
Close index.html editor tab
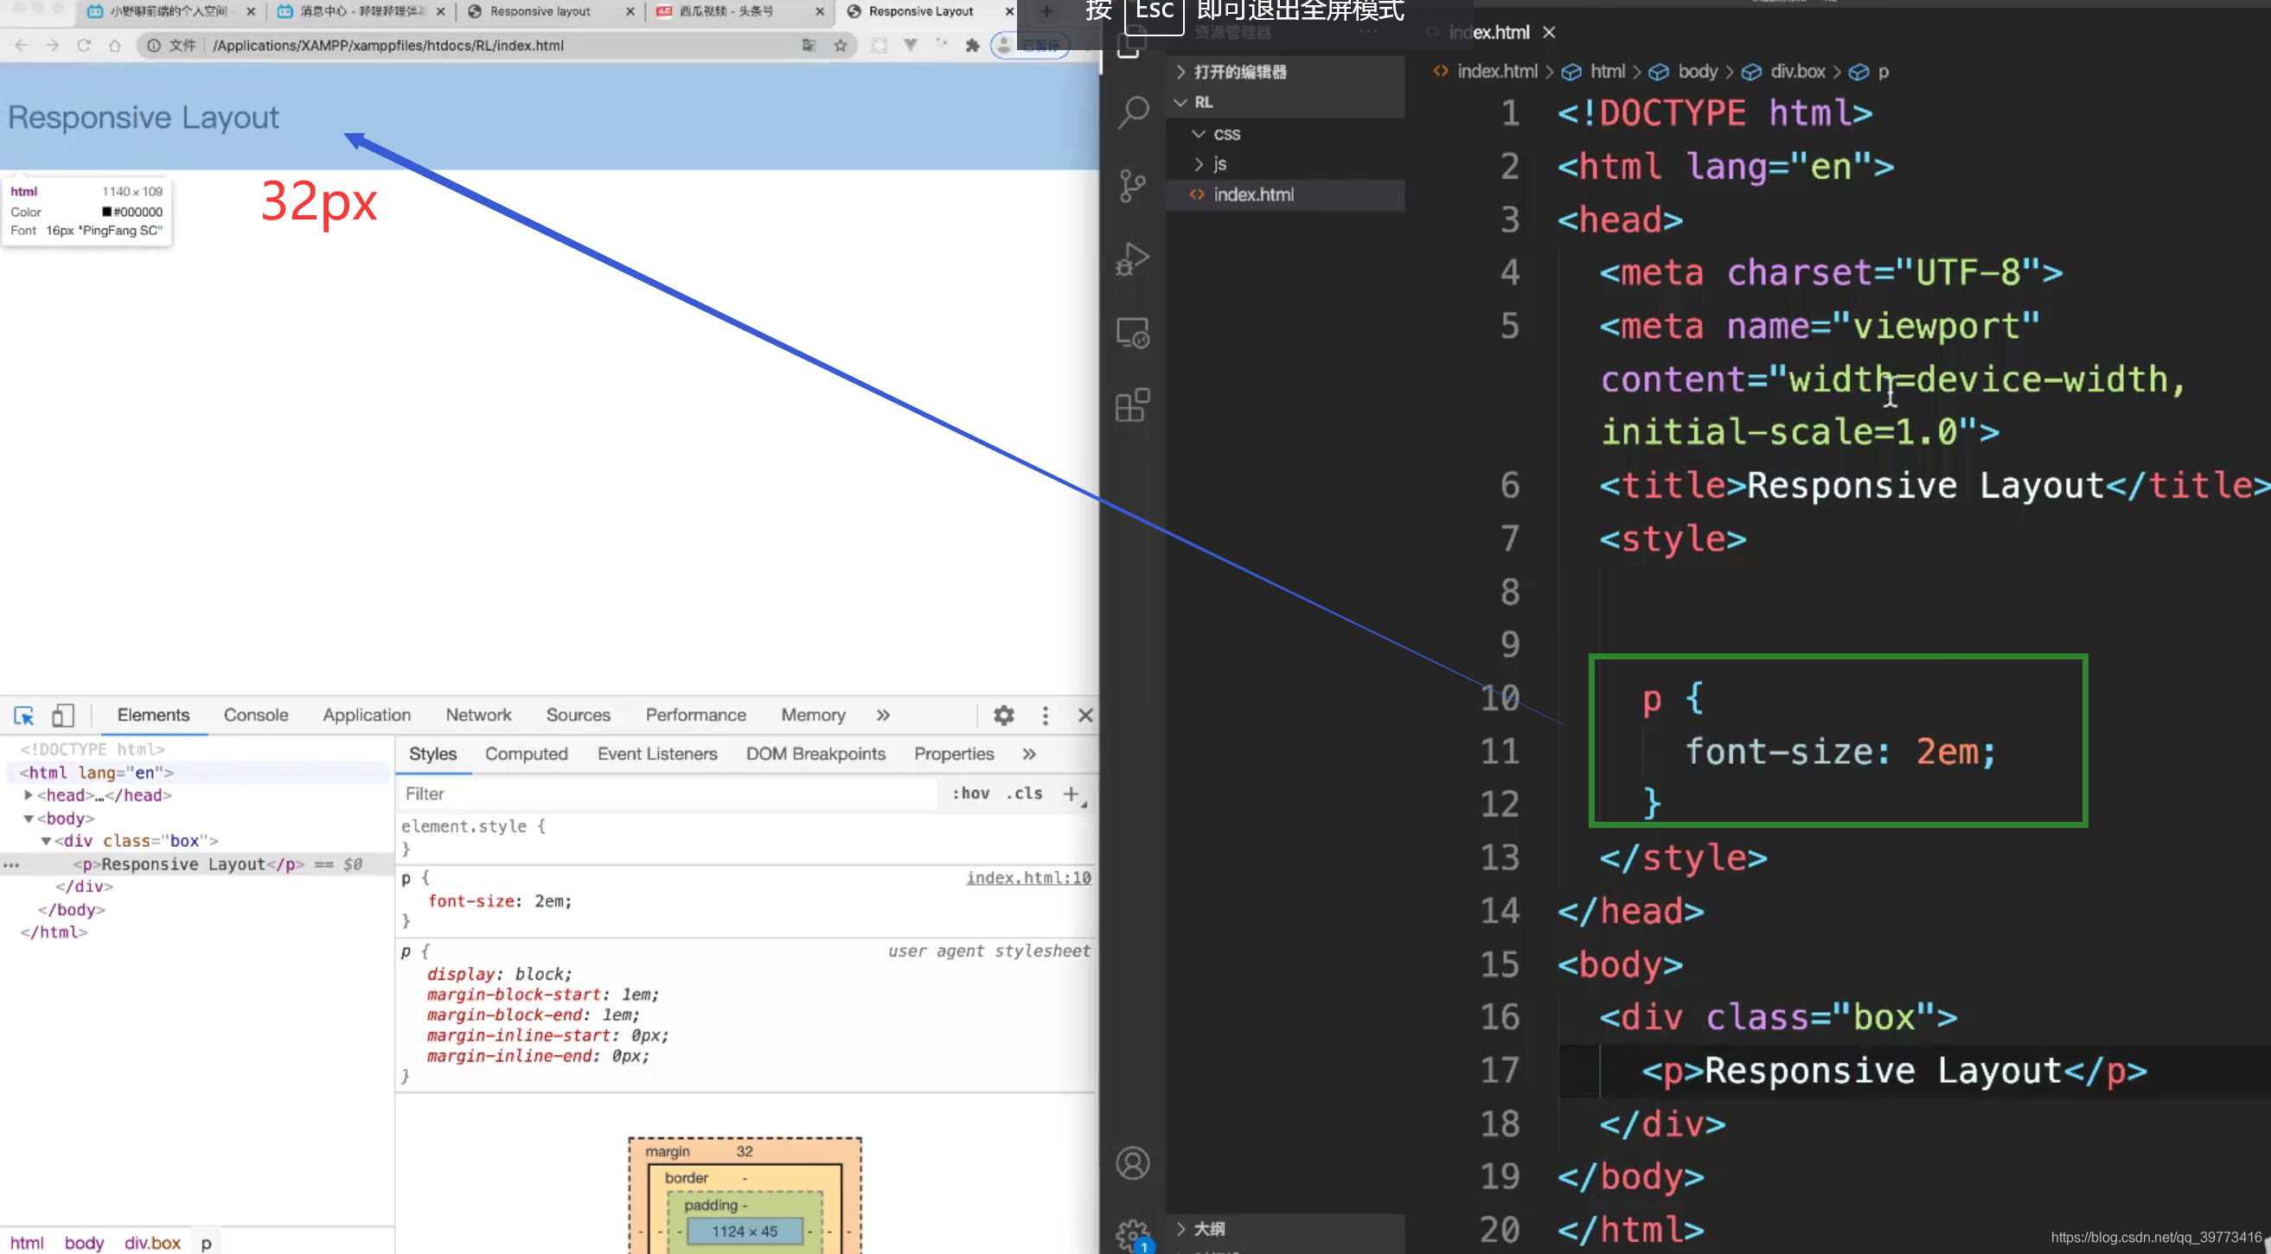[x=1548, y=33]
